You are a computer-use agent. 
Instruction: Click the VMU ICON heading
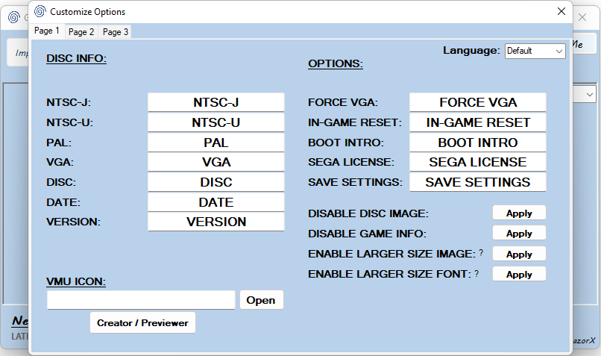pos(76,281)
